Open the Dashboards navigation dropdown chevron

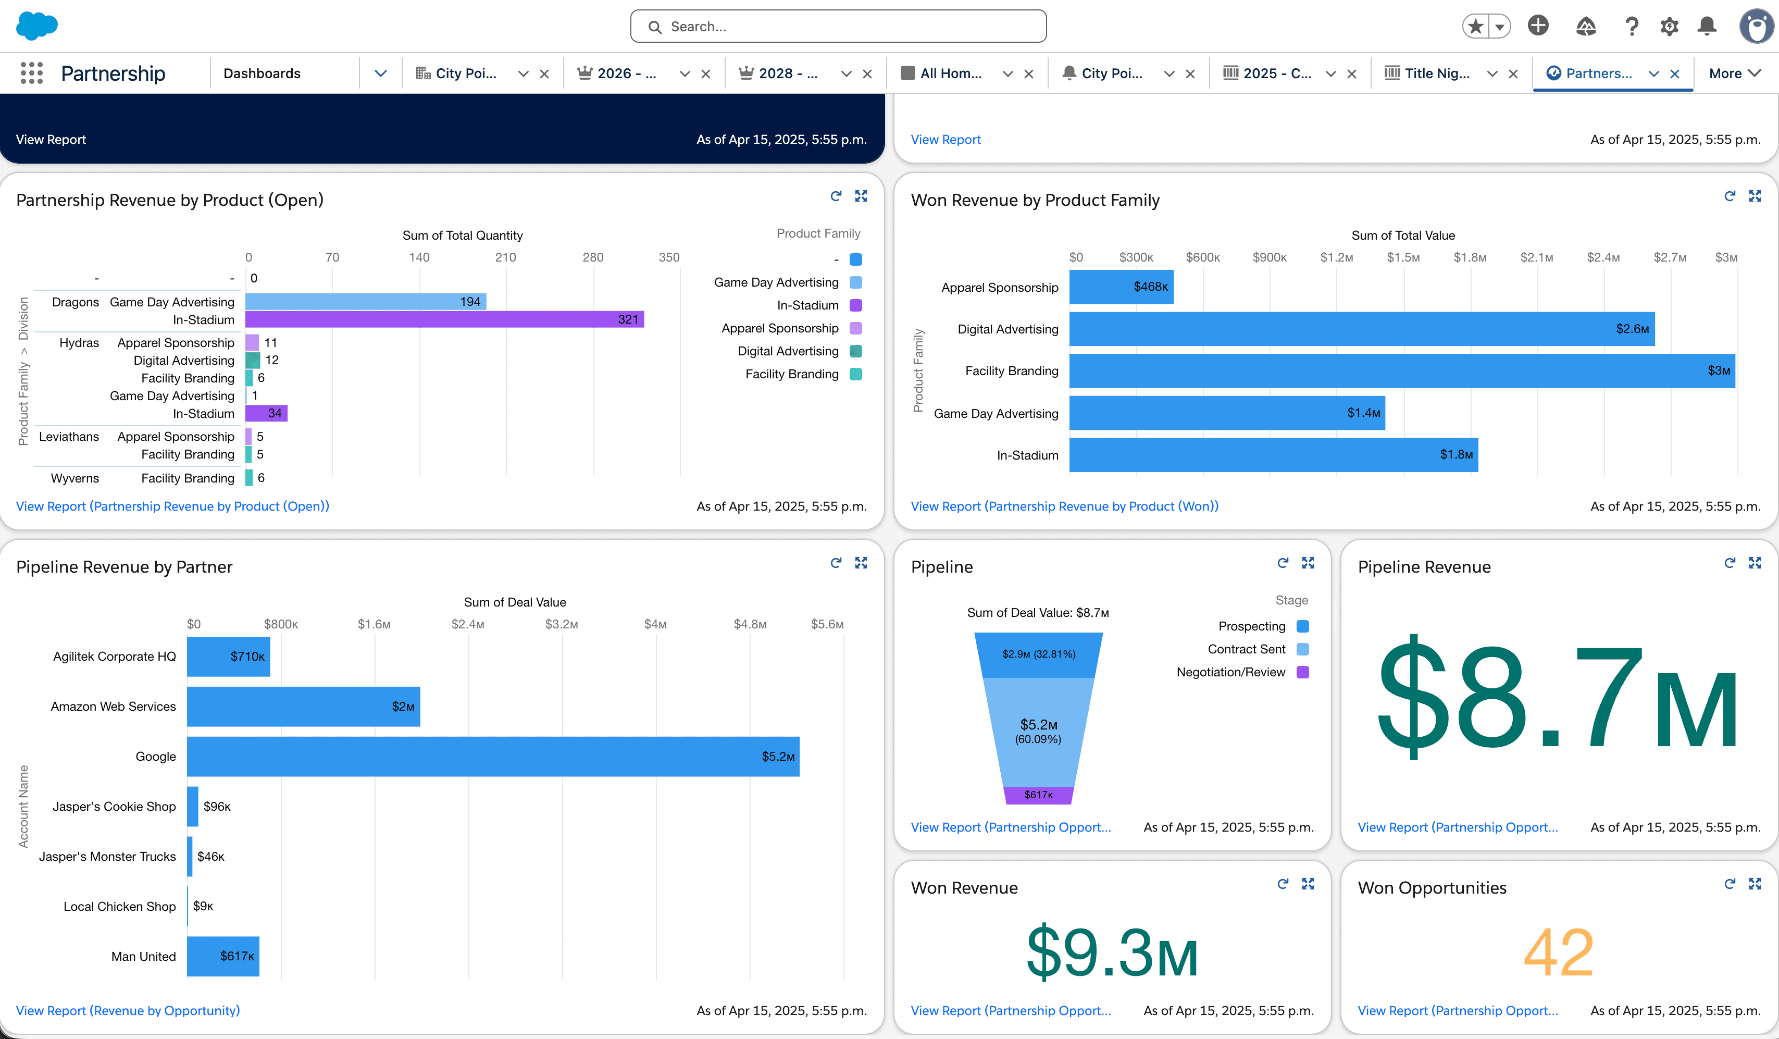[x=380, y=73]
